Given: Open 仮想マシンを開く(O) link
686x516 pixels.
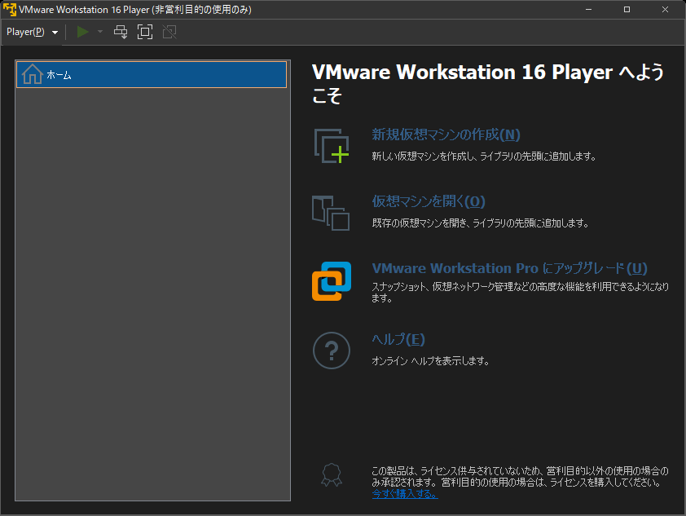Looking at the screenshot, I should tap(429, 201).
